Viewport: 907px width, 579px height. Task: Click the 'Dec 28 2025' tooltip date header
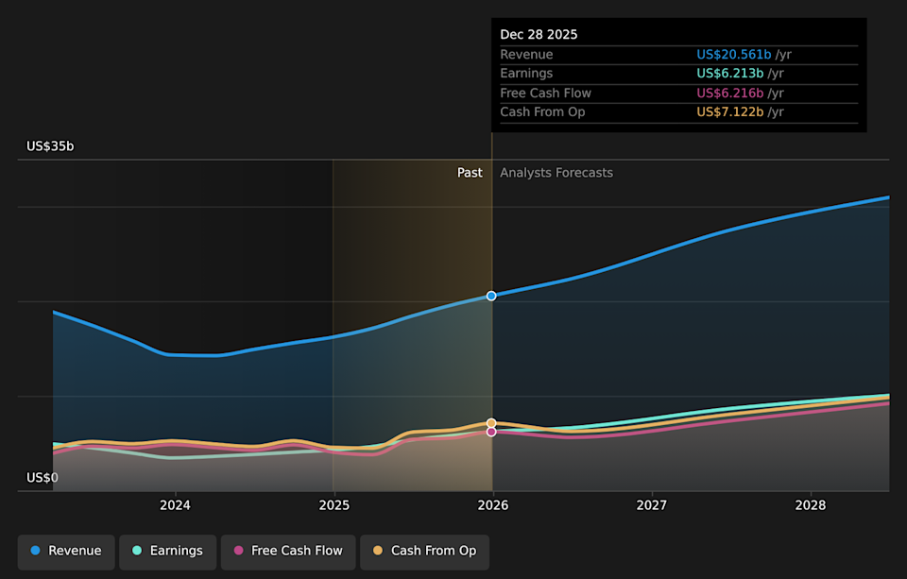pyautogui.click(x=539, y=34)
